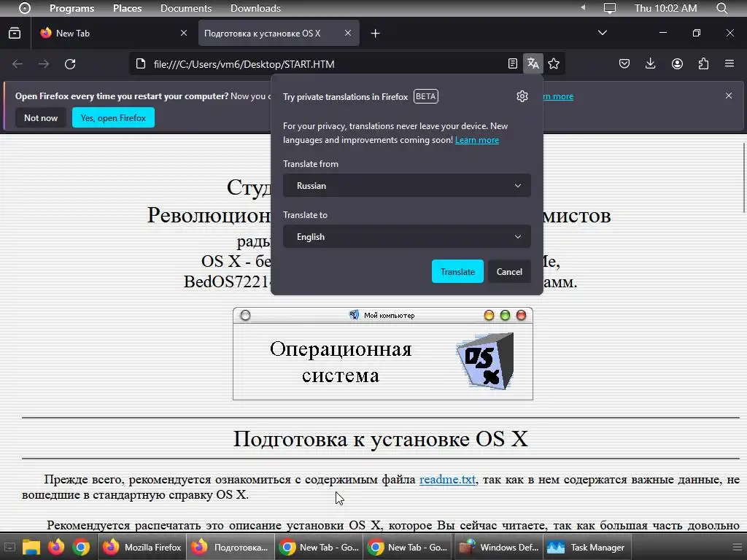Open translation settings gear icon
Image resolution: width=747 pixels, height=560 pixels.
pyautogui.click(x=522, y=96)
